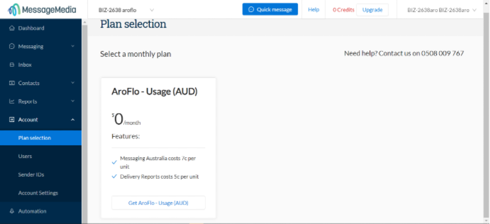Image resolution: width=490 pixels, height=224 pixels.
Task: Click the MessageMedia logo
Action: click(x=42, y=10)
